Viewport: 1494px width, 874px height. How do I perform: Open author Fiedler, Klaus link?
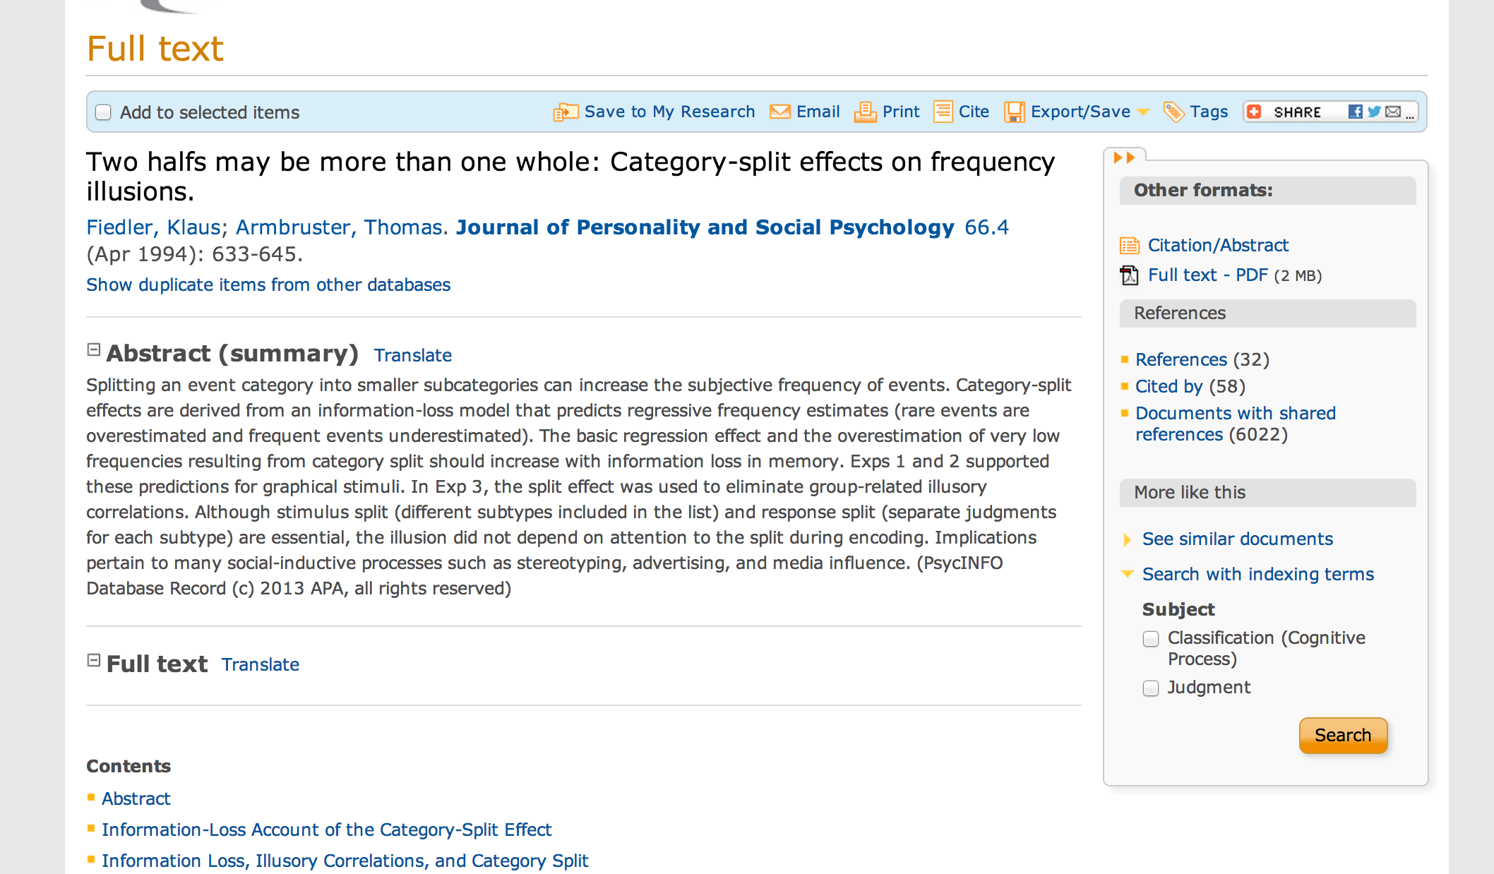point(153,227)
